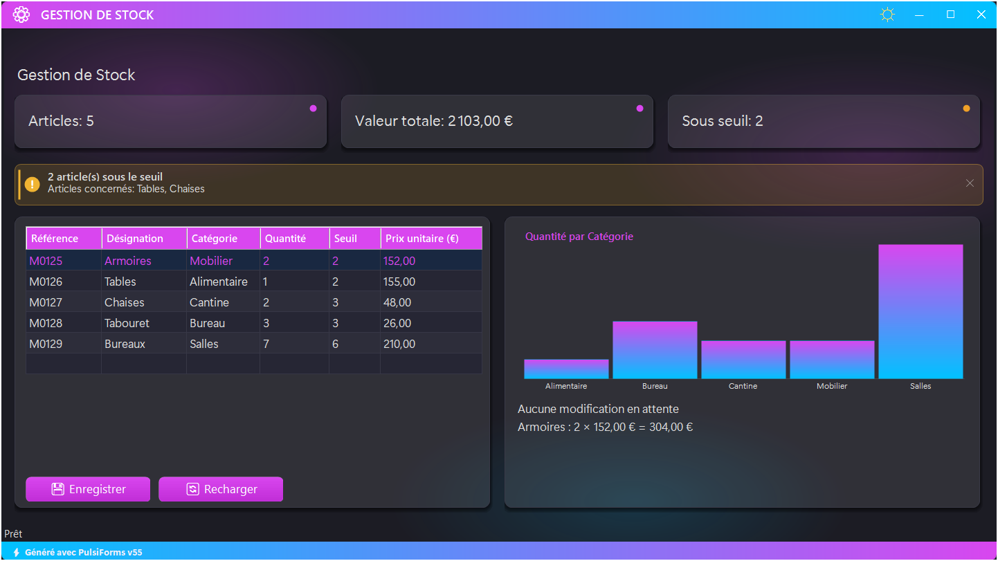Click the price cell 48,00
This screenshot has width=998, height=561.
click(x=431, y=302)
